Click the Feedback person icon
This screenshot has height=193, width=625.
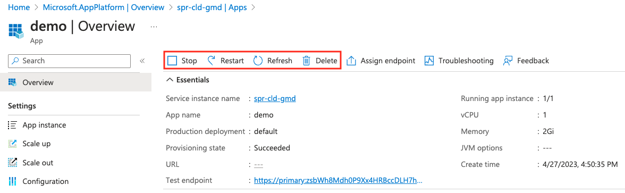tap(508, 61)
